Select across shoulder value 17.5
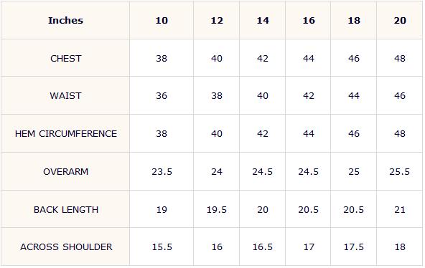425x268 pixels. point(354,247)
